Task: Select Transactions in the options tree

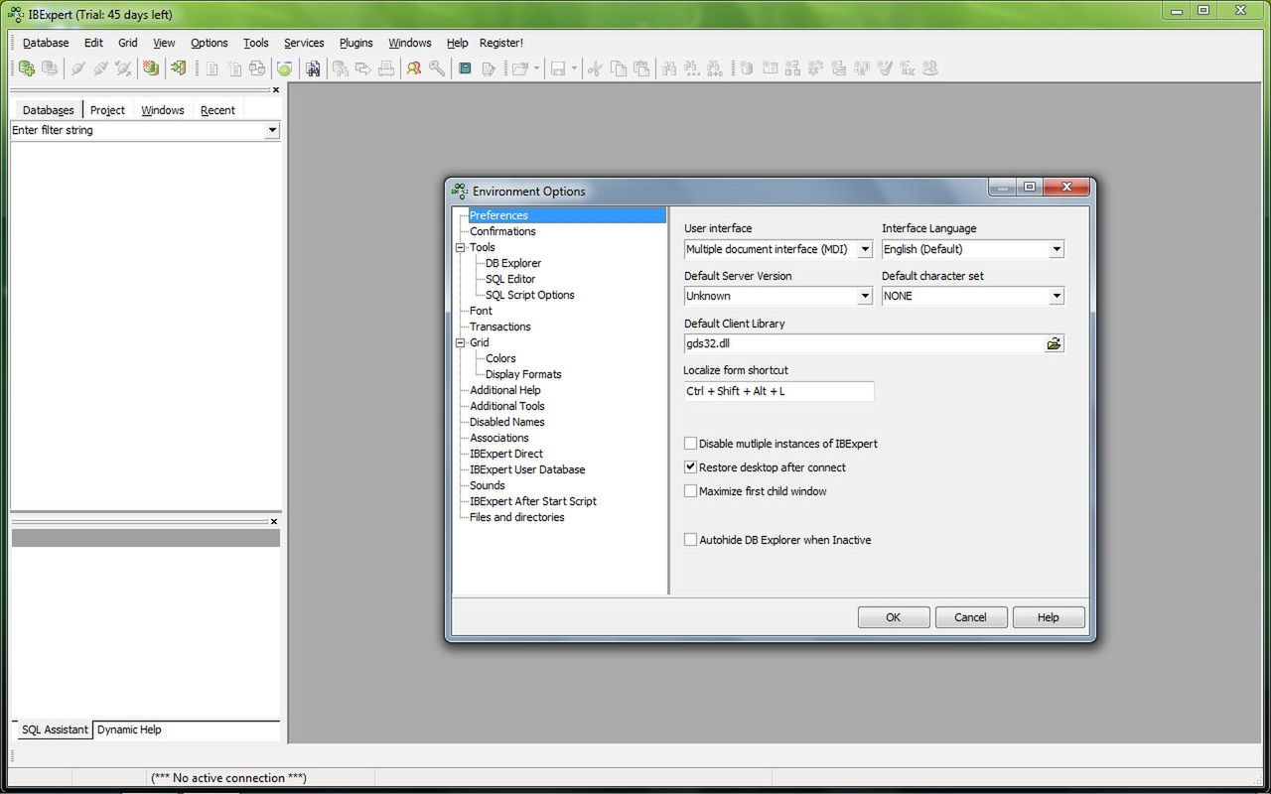Action: (500, 327)
